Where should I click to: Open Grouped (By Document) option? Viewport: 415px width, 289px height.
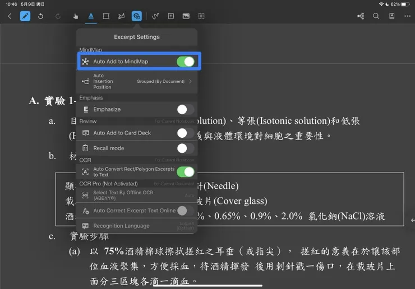point(160,81)
